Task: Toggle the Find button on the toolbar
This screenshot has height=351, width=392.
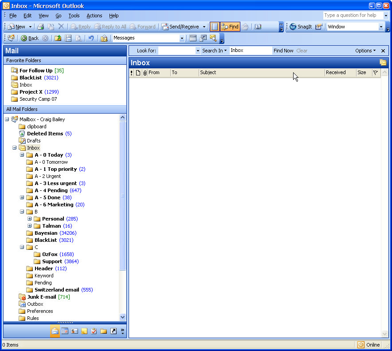Action: [x=230, y=27]
